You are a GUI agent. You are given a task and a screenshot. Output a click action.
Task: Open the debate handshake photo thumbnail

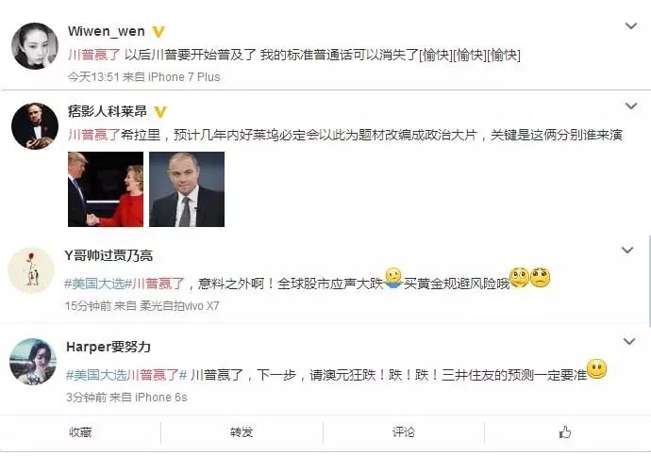tap(106, 189)
